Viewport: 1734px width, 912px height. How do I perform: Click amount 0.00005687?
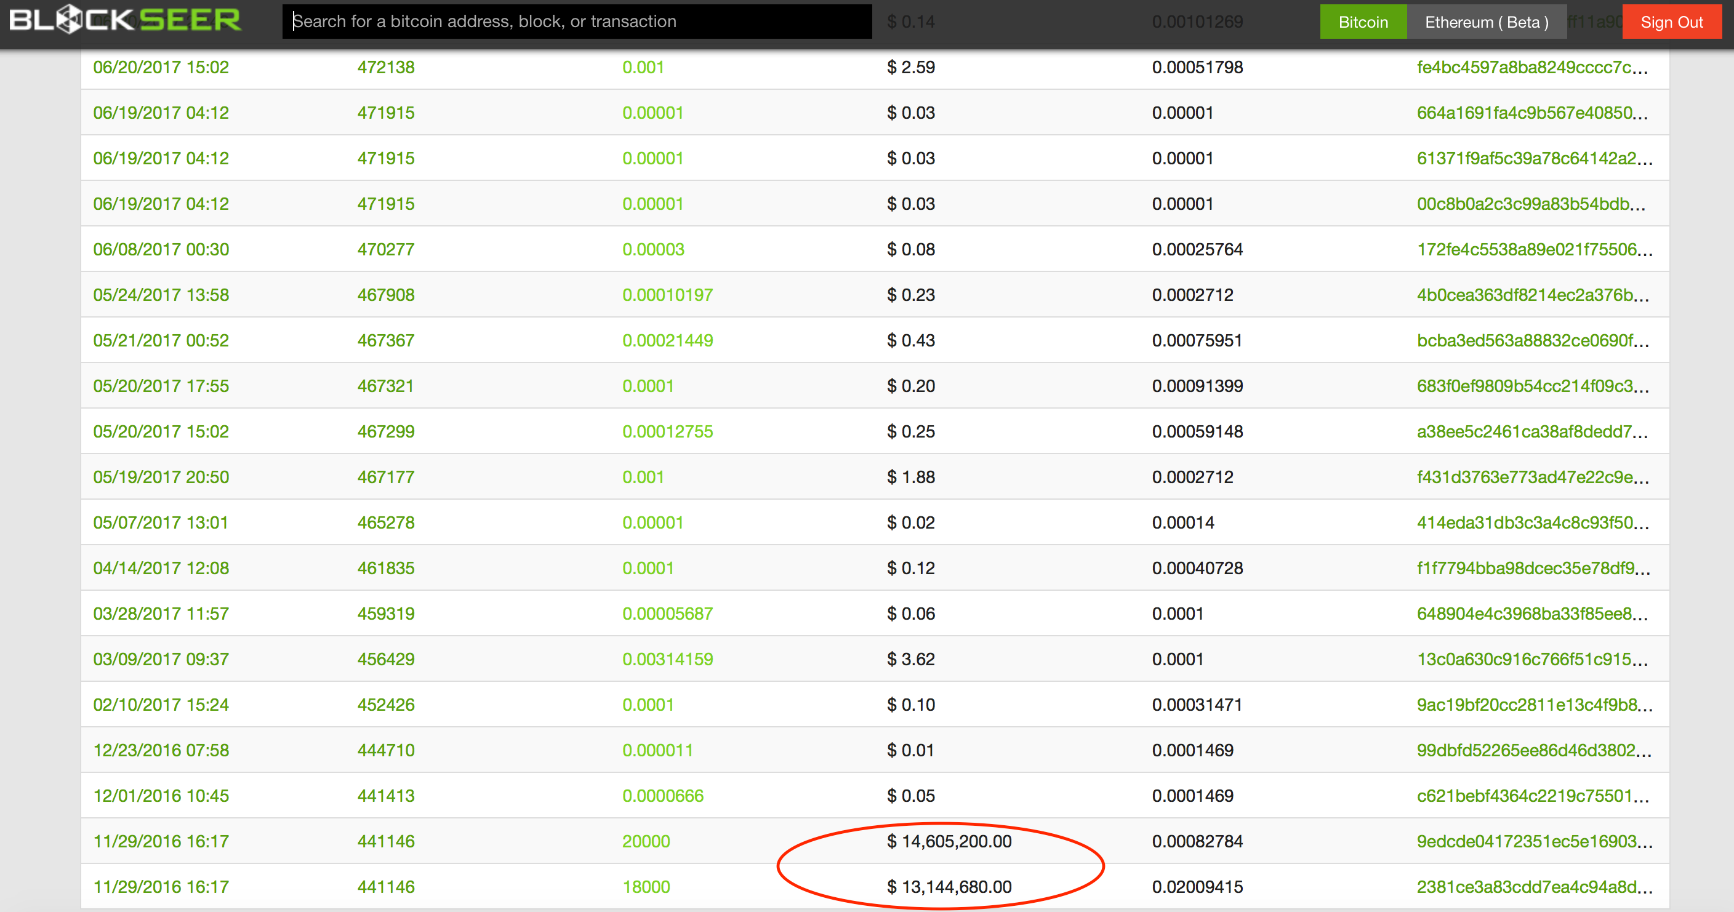click(x=667, y=614)
